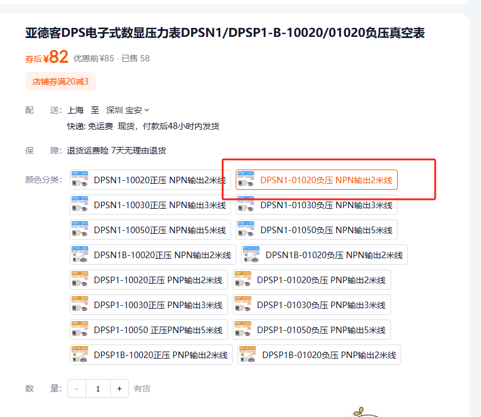Click the product title text
Screen dimensions: 481x417
[x=225, y=33]
